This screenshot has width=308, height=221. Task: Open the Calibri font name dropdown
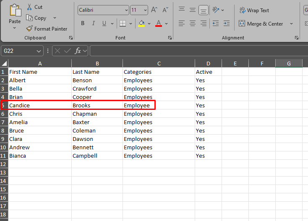coord(126,10)
